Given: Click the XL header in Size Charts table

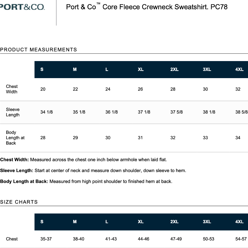Looking at the screenshot, I should coord(141,222).
